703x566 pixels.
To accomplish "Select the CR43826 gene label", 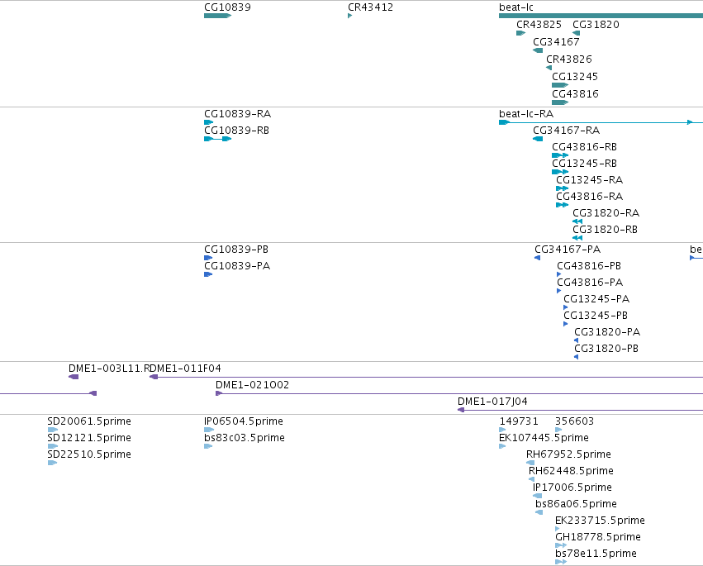I will pos(569,59).
